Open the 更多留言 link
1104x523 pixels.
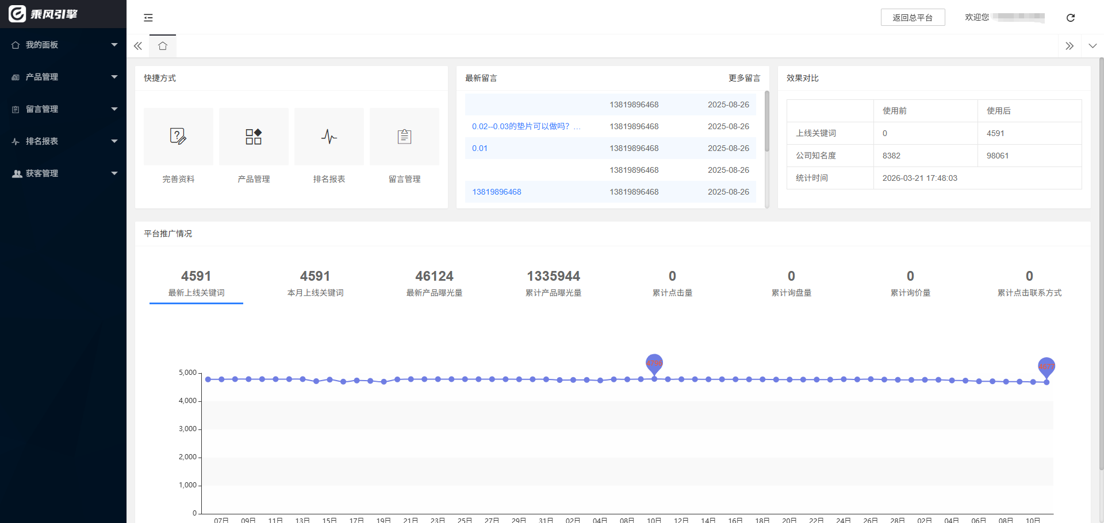744,78
